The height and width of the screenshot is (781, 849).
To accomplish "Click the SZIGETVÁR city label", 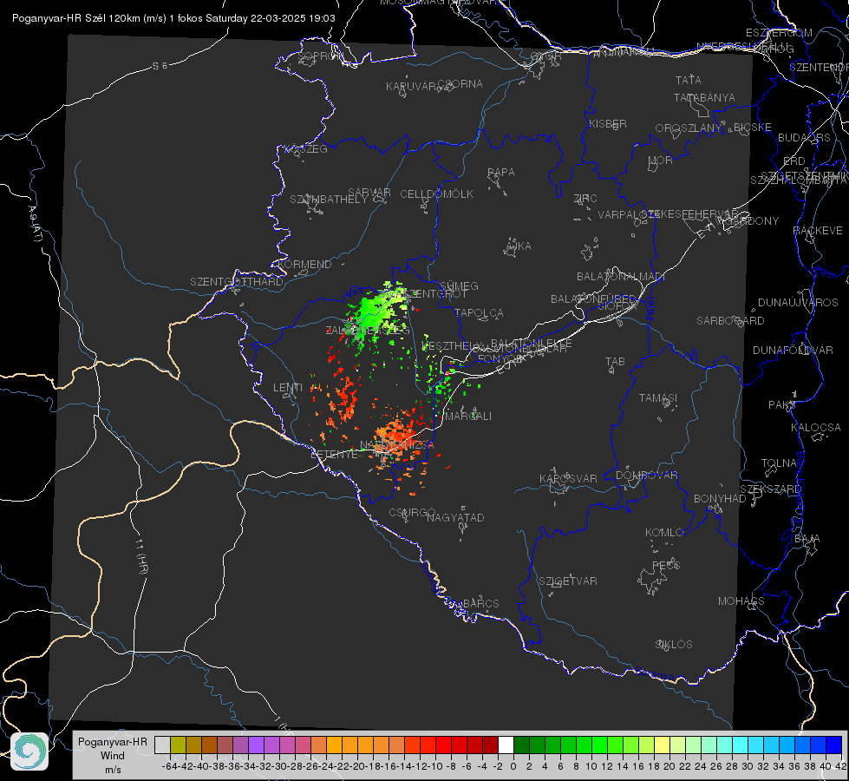I will (x=567, y=581).
